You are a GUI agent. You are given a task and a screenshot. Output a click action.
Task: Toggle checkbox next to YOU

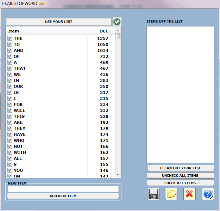click(x=10, y=170)
